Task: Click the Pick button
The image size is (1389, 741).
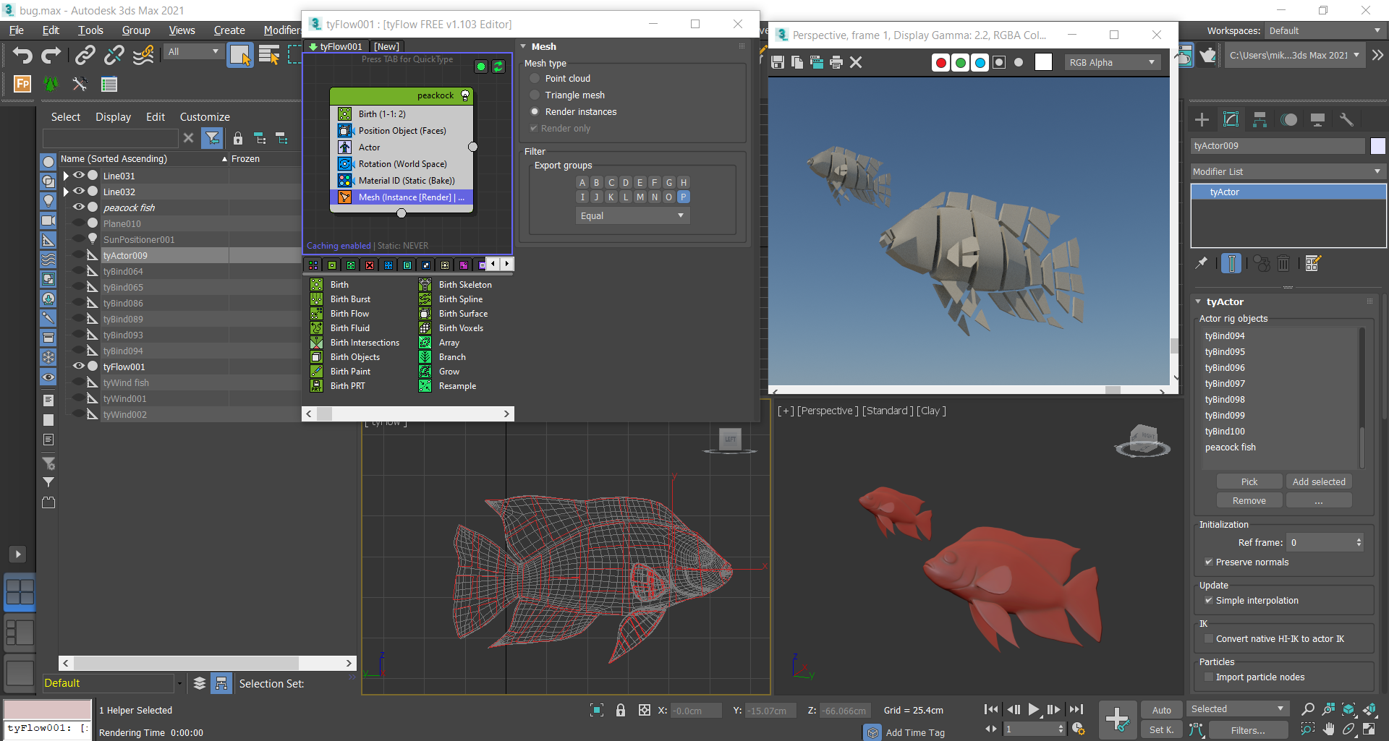Action: tap(1249, 482)
